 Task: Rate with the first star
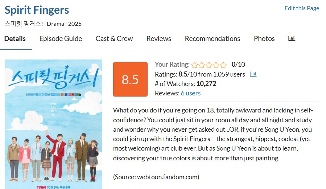pos(195,65)
